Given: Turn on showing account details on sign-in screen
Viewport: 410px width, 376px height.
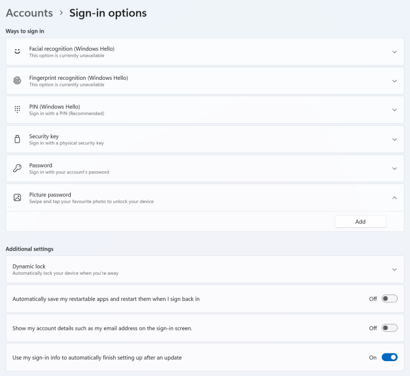Looking at the screenshot, I should point(388,328).
